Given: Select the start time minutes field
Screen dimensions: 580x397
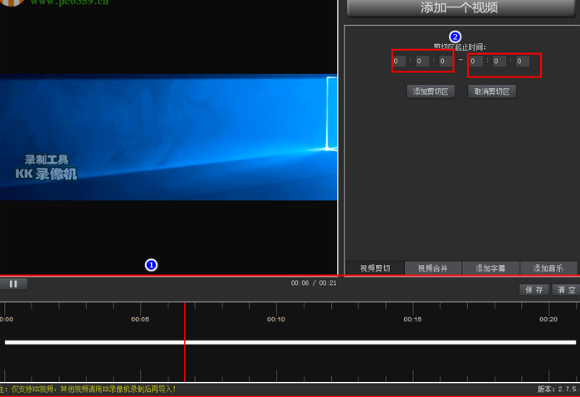Looking at the screenshot, I should pos(422,61).
